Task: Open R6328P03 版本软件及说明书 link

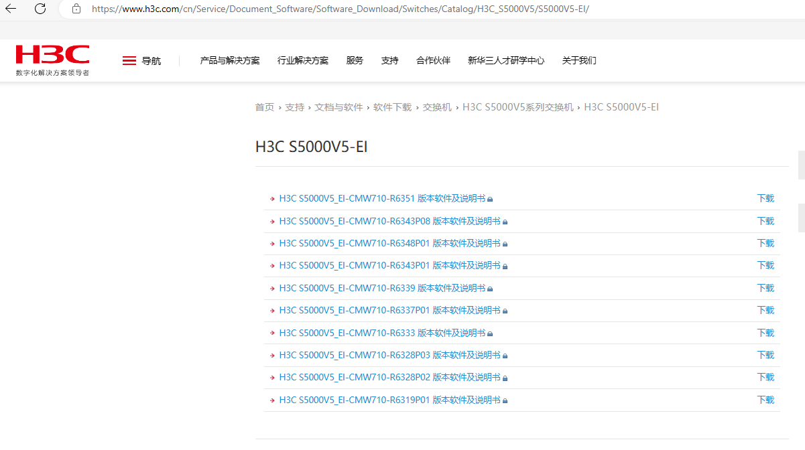Action: point(389,355)
